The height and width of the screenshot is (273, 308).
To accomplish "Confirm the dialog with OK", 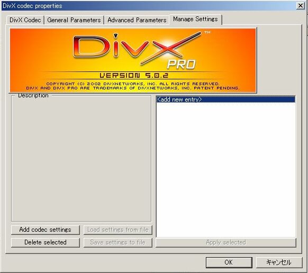I will 229,262.
